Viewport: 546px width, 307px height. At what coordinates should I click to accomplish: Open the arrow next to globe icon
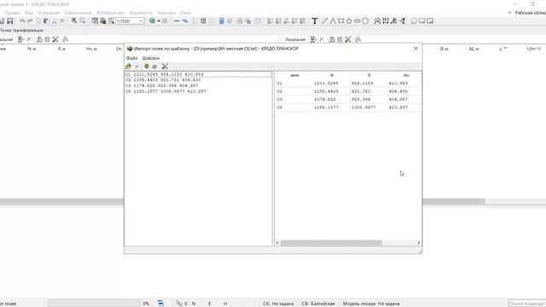[x=159, y=20]
